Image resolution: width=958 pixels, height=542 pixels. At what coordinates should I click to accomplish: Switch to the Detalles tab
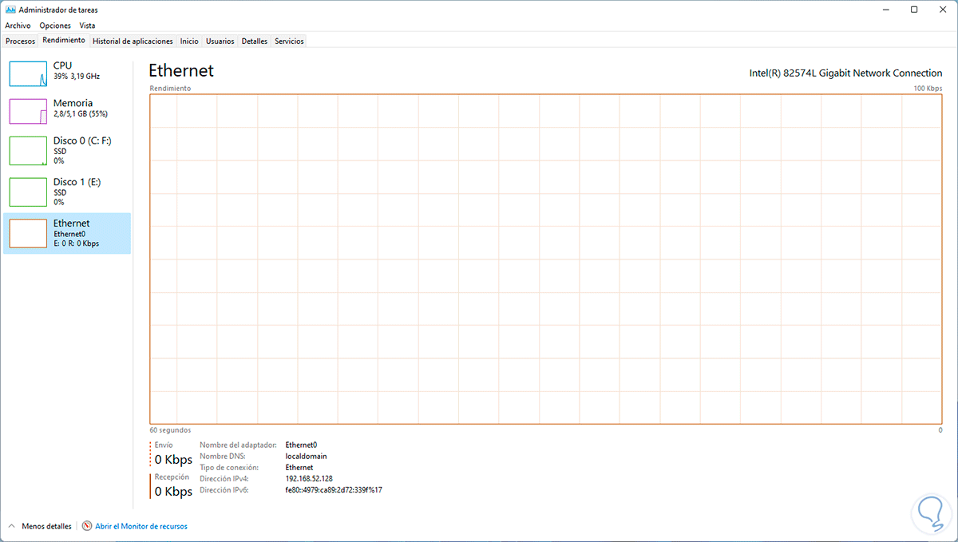click(255, 41)
